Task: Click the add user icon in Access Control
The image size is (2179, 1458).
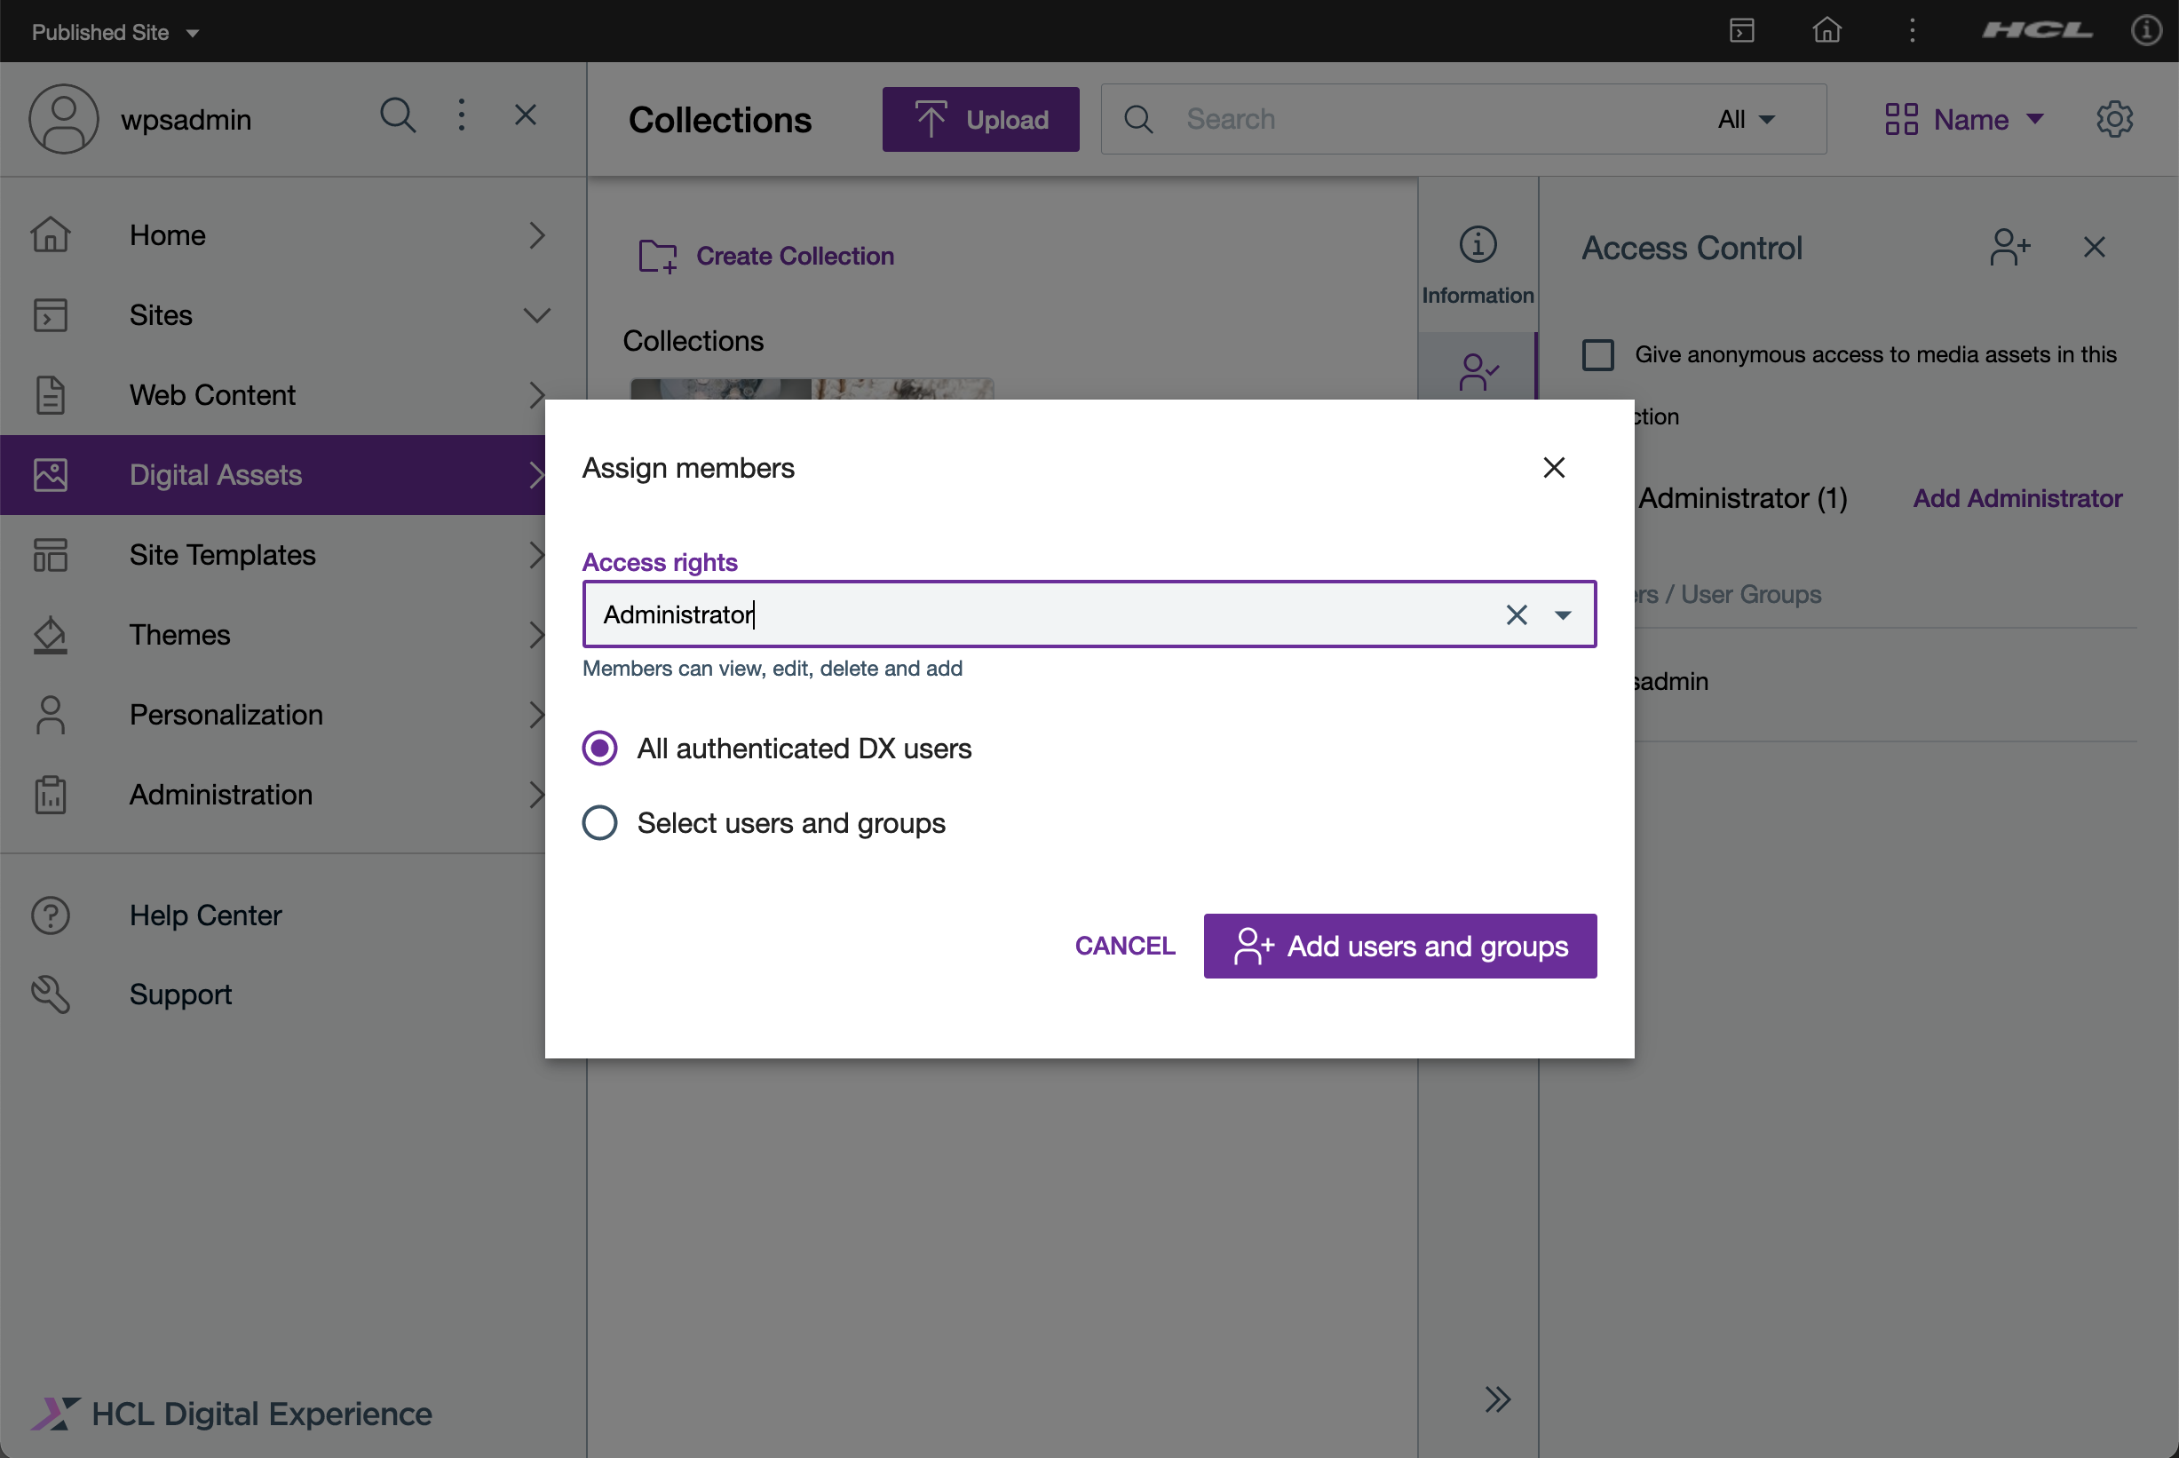Action: 2009,248
